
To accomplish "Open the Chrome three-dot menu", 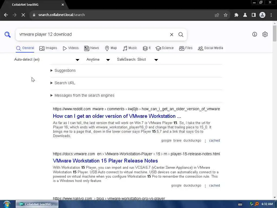I will click(271, 15).
